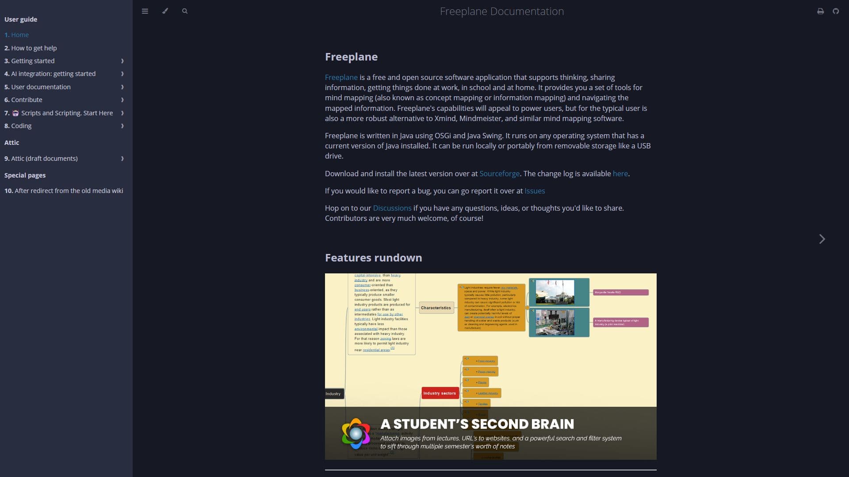Expand the Contribute section chevron
Viewport: 849px width, 477px height.
tap(122, 100)
